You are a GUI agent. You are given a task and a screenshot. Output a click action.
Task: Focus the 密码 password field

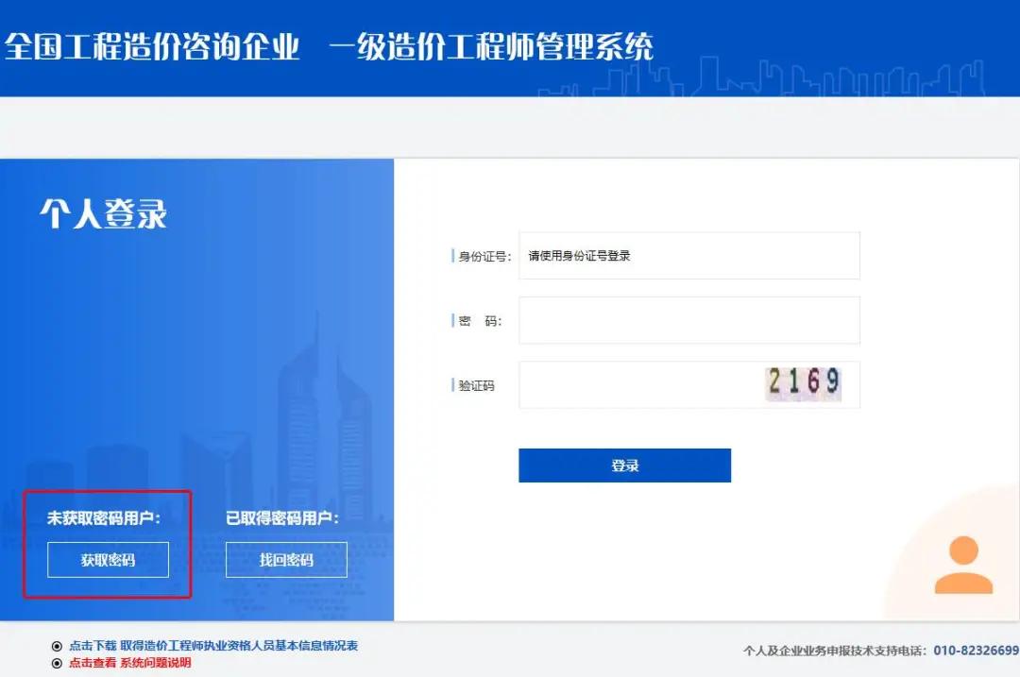[x=688, y=321]
